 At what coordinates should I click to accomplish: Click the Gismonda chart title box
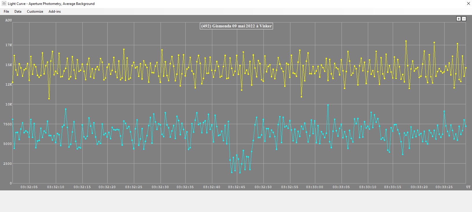236,26
